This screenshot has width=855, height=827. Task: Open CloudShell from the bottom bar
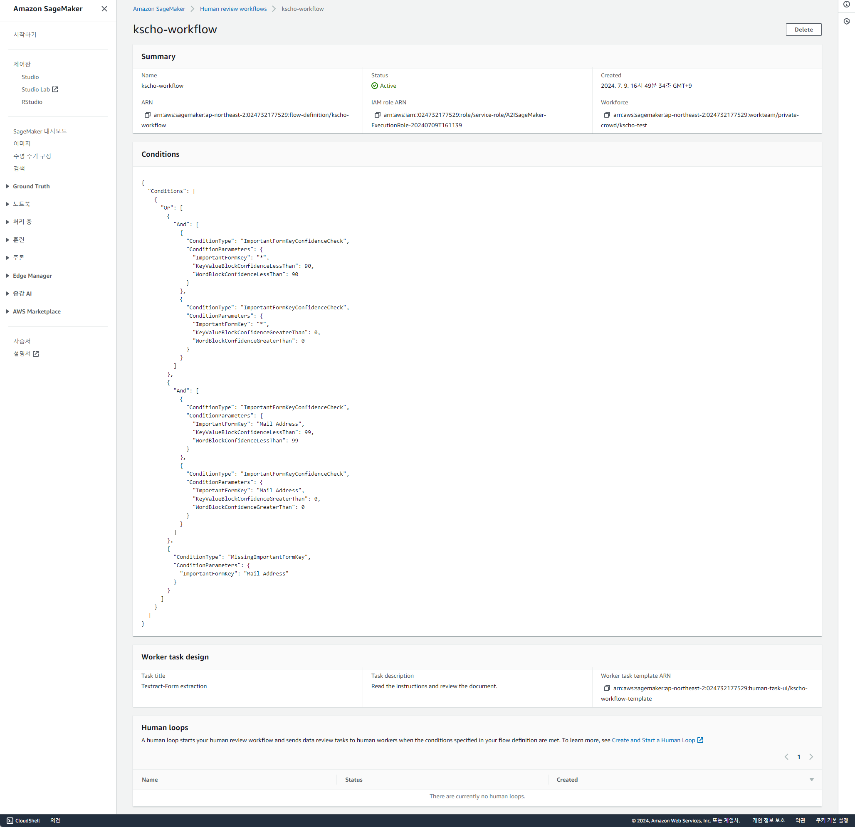coord(23,820)
